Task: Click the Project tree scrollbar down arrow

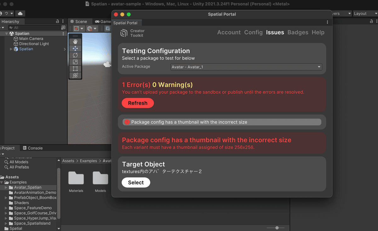Action: 59,228
